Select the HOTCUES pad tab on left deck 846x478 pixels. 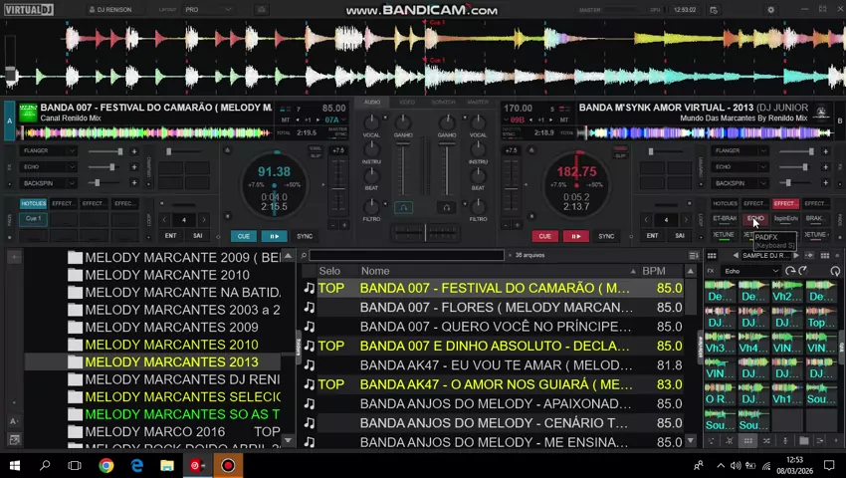coord(33,203)
